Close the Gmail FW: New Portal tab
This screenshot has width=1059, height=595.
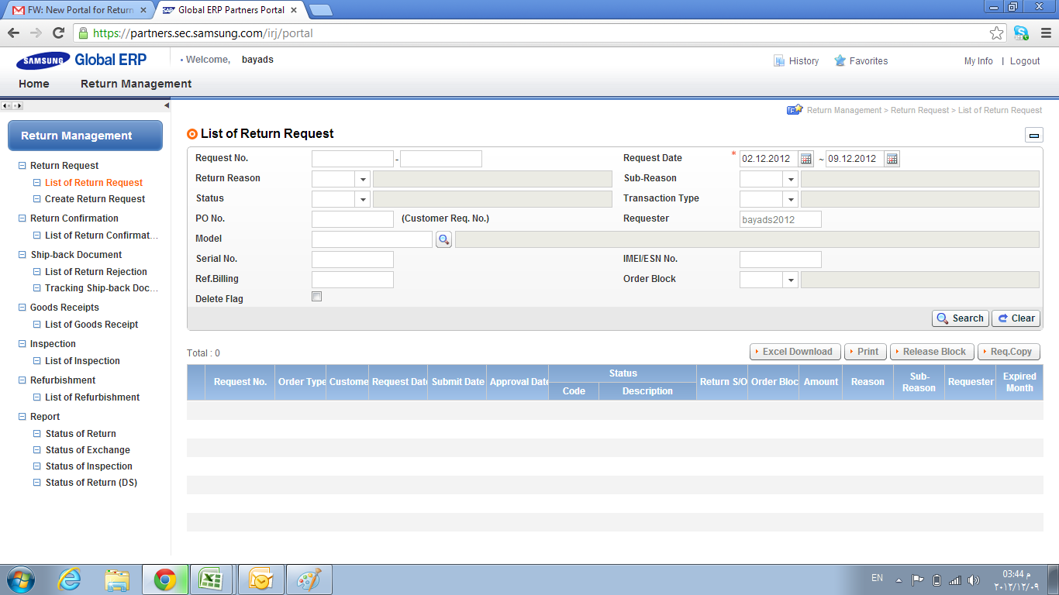(143, 10)
